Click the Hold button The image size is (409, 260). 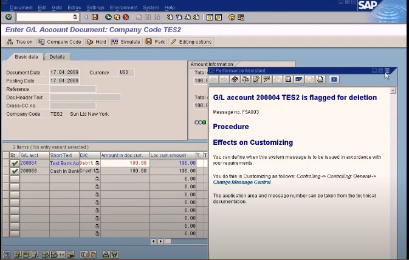96,42
